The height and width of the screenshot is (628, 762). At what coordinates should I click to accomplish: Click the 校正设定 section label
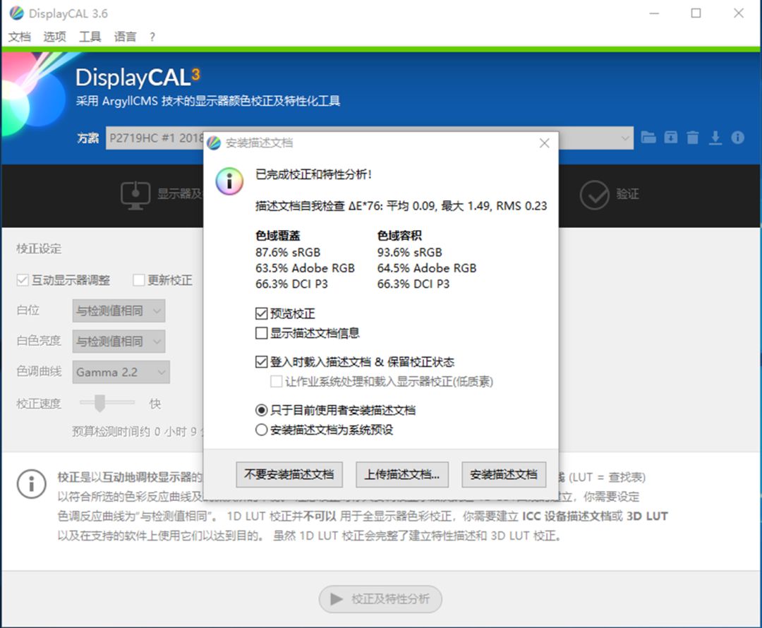(39, 249)
